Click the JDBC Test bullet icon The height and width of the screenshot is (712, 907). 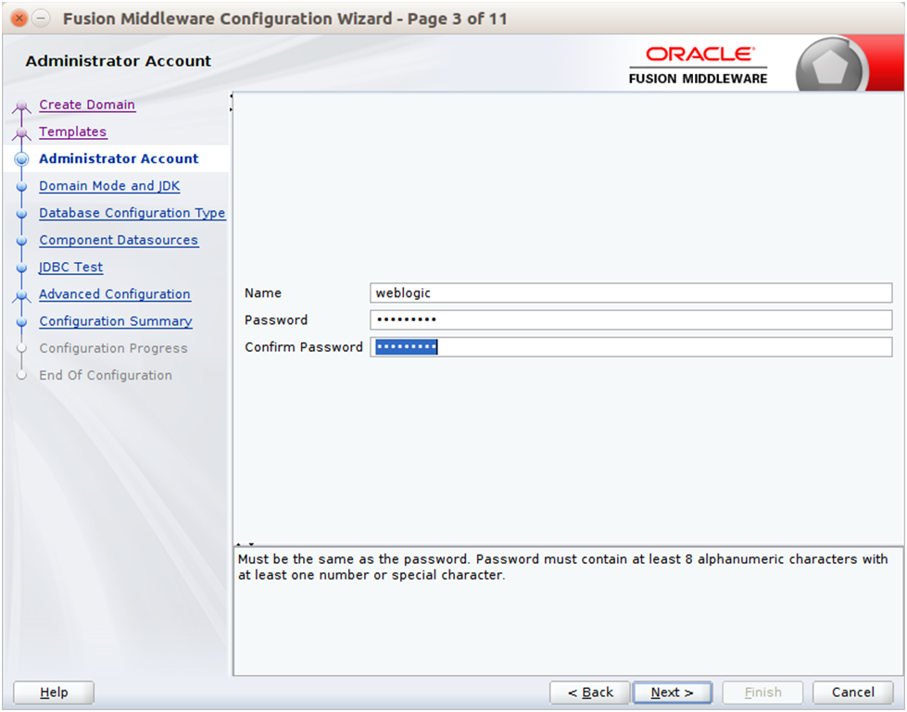tap(21, 268)
